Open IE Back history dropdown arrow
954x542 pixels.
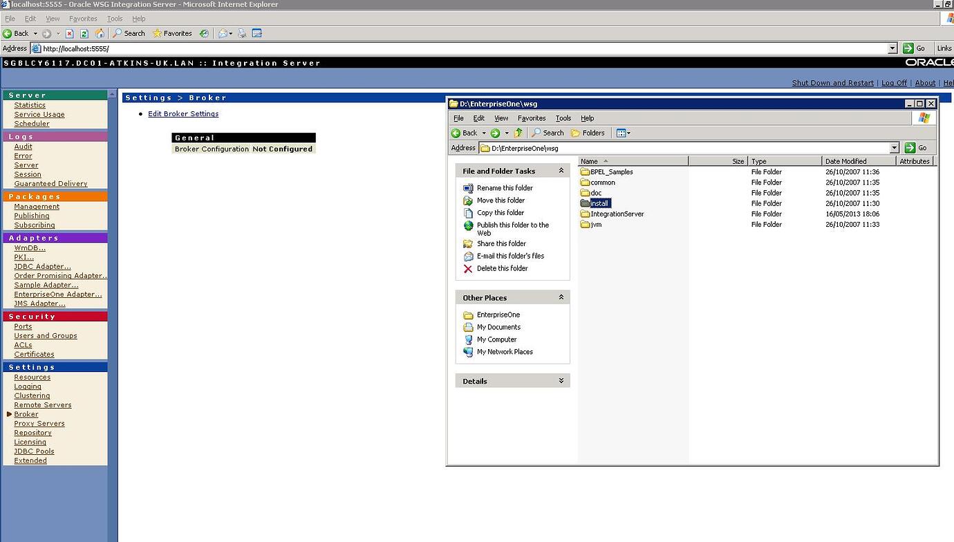pos(35,33)
